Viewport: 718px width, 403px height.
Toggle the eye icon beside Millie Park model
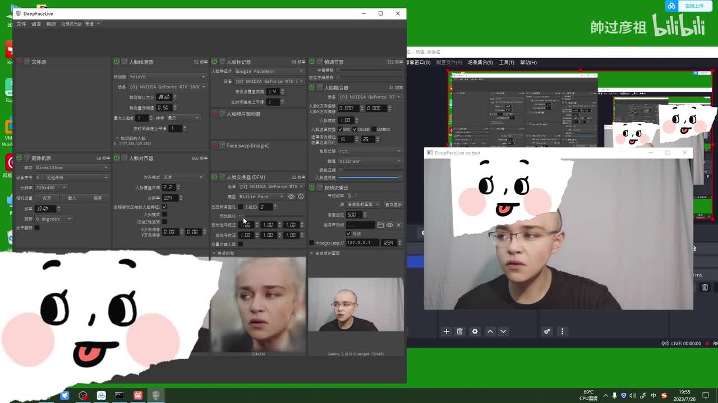291,196
